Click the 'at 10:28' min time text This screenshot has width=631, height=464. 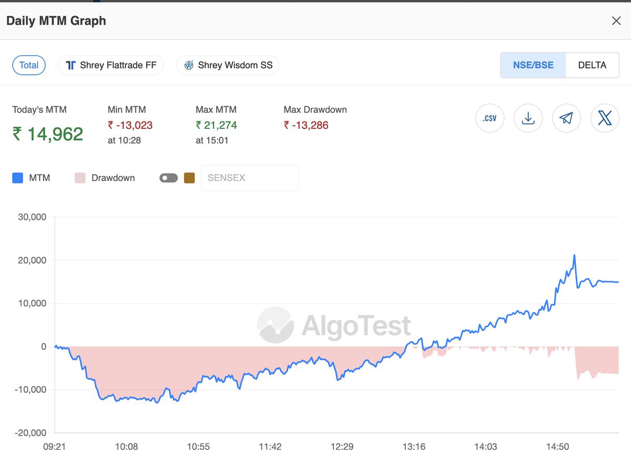pos(124,140)
